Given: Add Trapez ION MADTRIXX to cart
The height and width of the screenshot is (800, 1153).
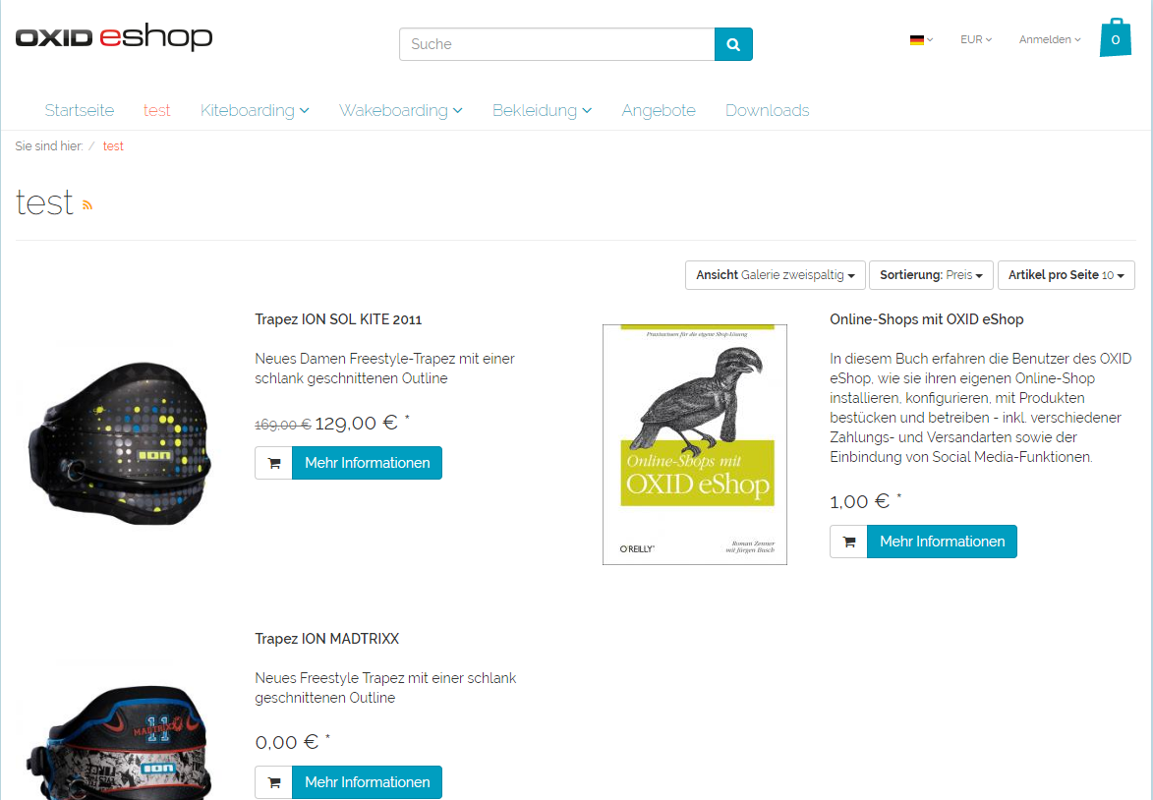Looking at the screenshot, I should 273,782.
